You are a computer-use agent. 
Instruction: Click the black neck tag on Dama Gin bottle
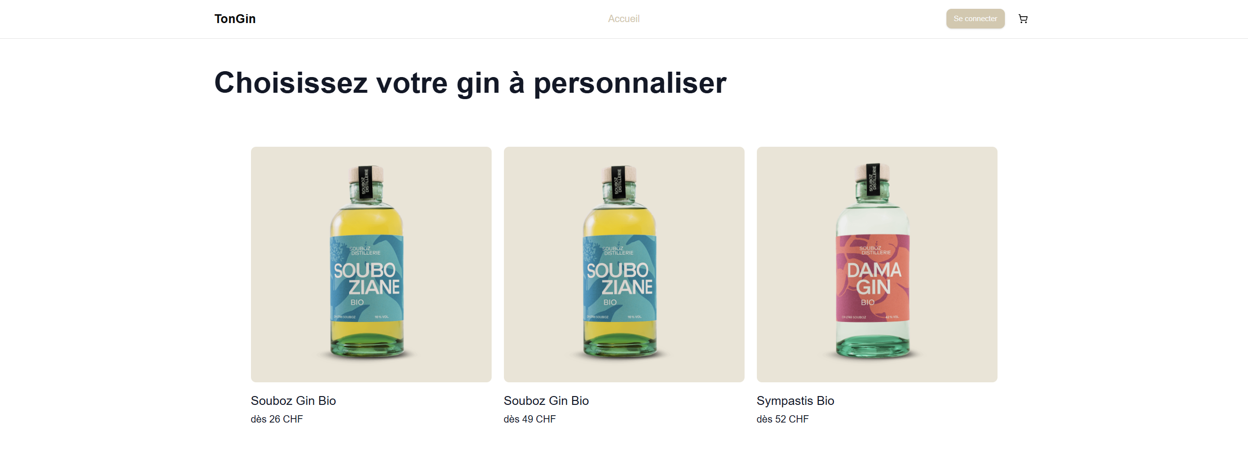(x=873, y=180)
